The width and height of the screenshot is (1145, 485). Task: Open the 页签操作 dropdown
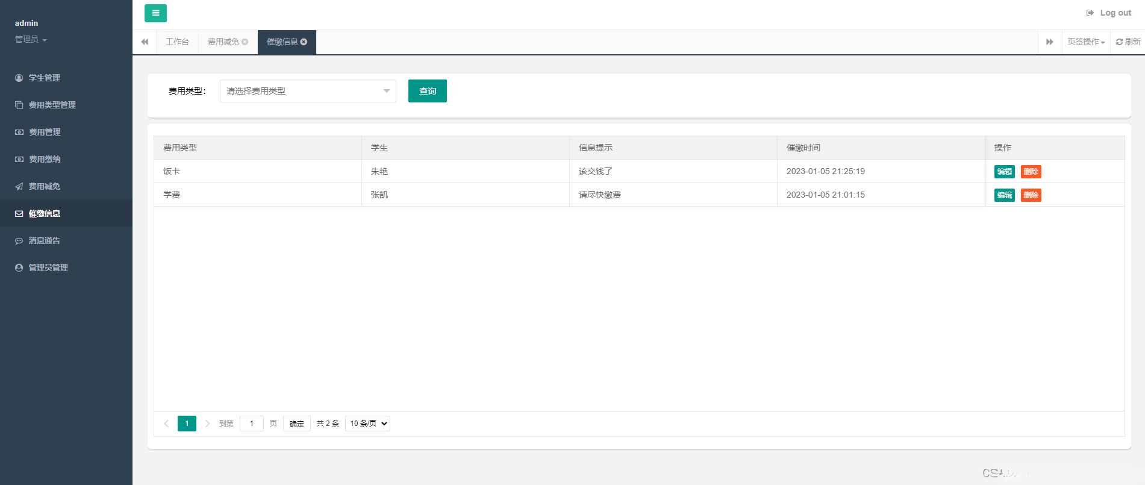[x=1086, y=42]
